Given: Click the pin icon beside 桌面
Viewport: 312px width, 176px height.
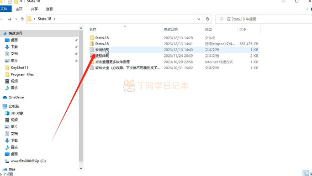Looking at the screenshot, I should click(x=76, y=40).
